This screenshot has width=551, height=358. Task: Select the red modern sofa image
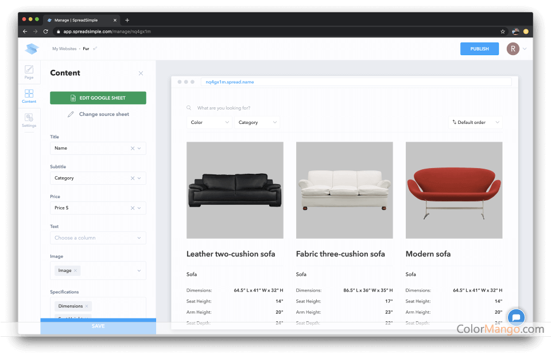pos(454,190)
